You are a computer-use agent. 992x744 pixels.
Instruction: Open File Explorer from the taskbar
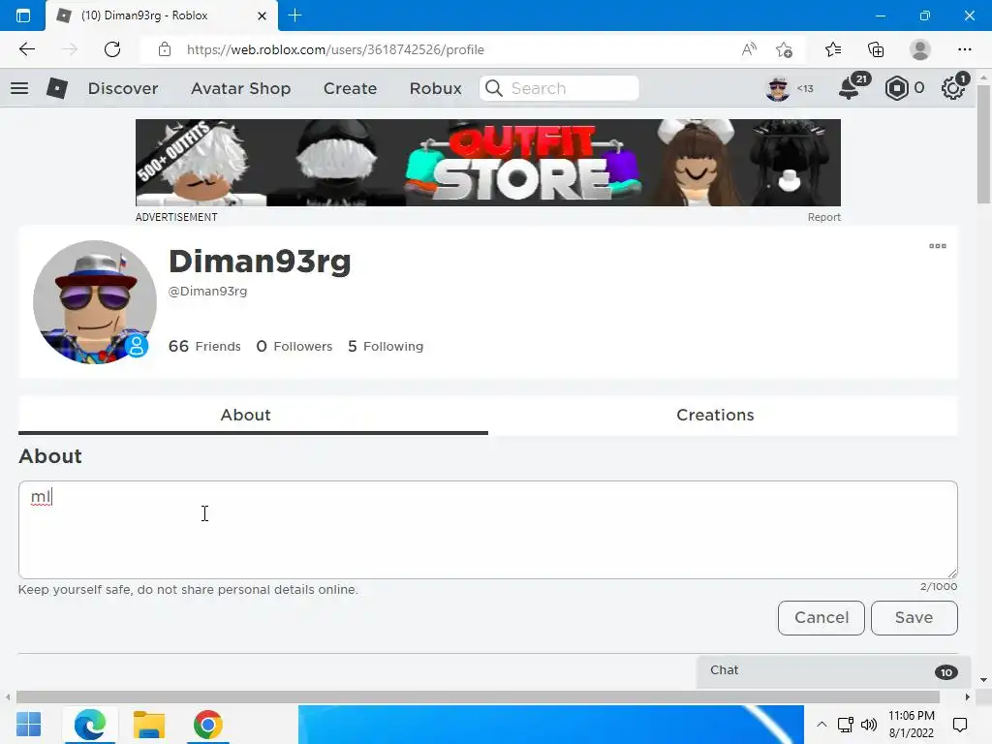coord(148,725)
